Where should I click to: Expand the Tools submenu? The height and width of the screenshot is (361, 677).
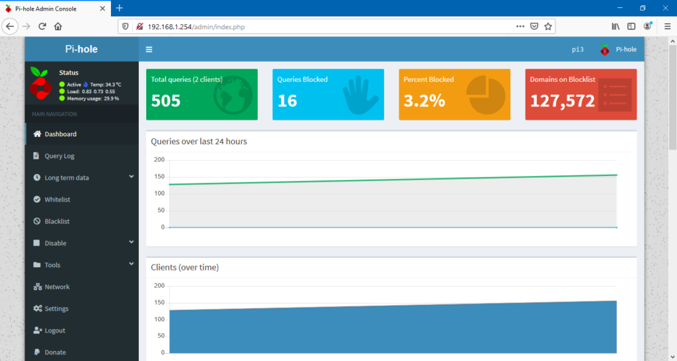(131, 264)
